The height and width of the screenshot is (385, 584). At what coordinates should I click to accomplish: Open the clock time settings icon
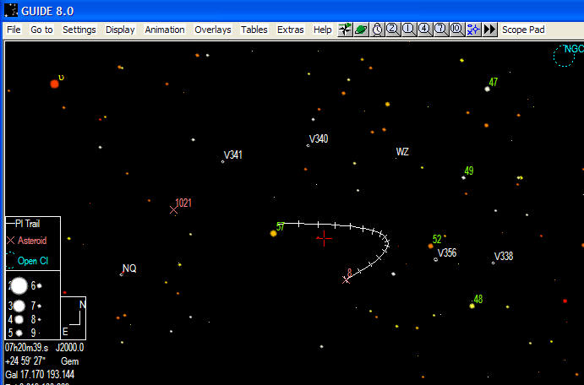tap(377, 30)
